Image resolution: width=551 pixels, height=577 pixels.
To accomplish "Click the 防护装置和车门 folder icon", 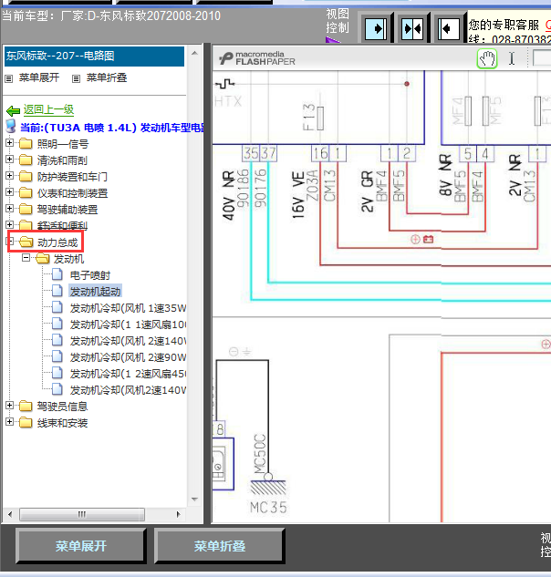I will [26, 176].
